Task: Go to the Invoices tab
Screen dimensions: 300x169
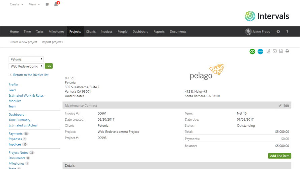Action: [107, 32]
